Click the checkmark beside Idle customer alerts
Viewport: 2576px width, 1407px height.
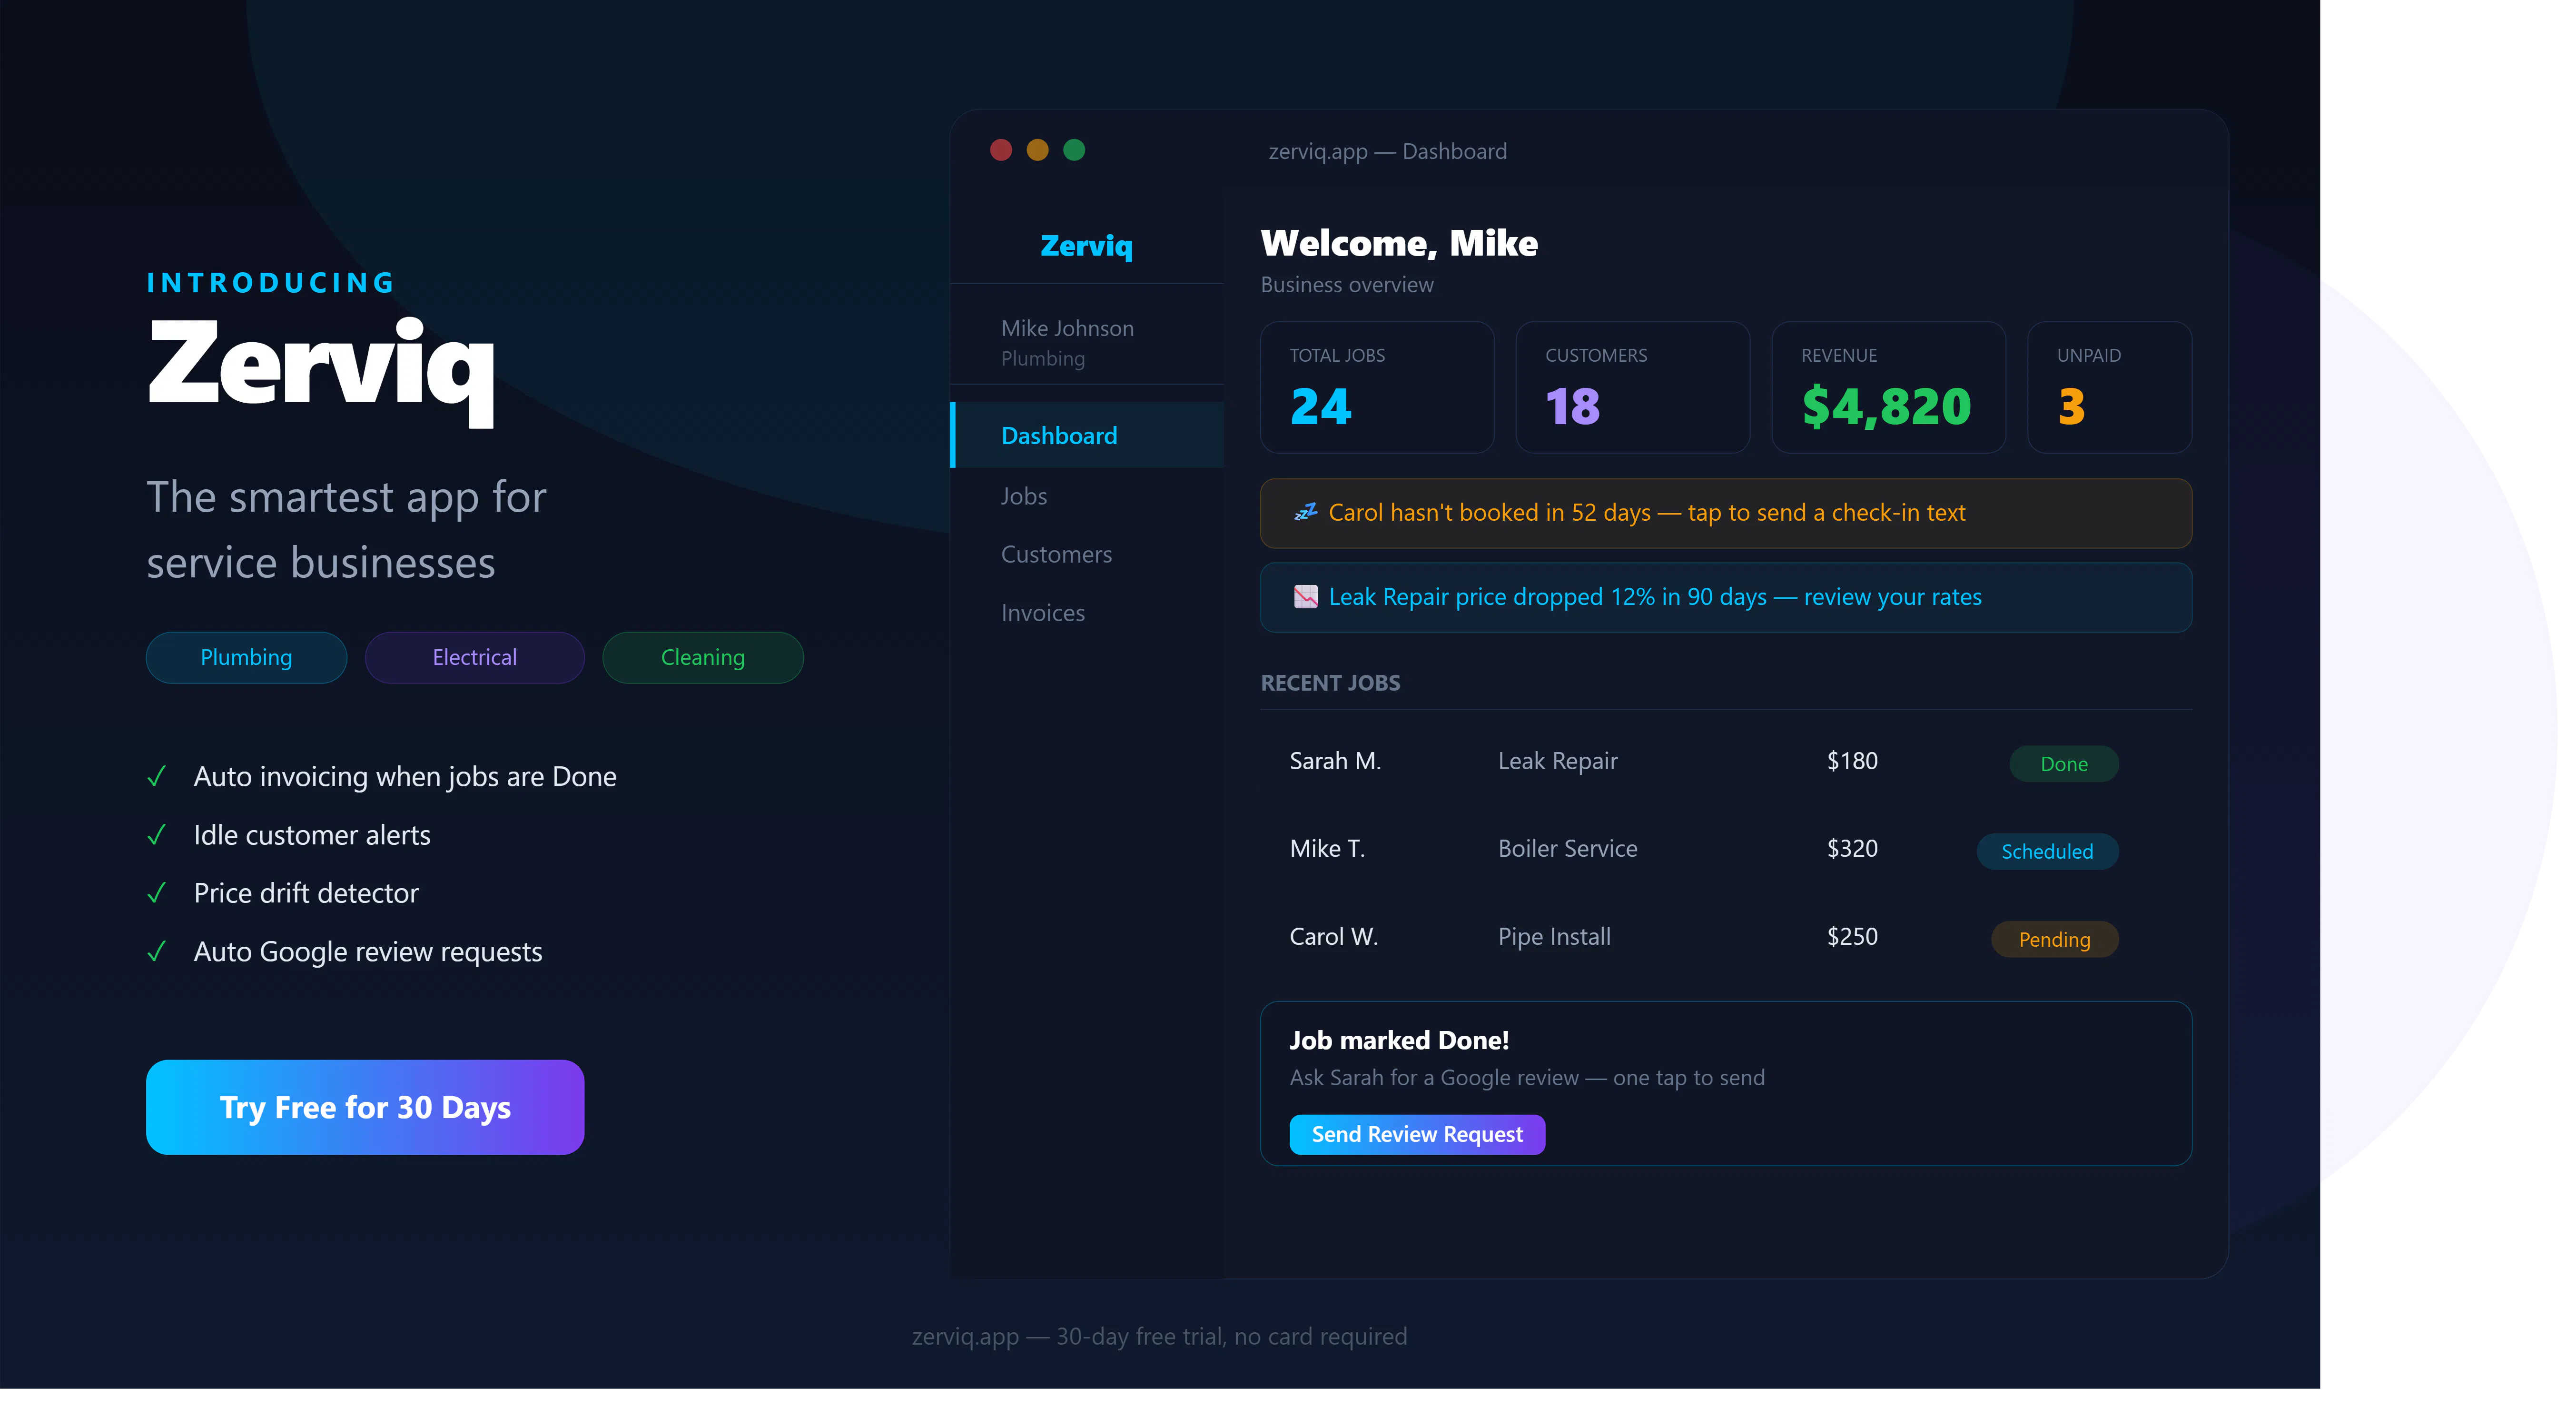(156, 835)
